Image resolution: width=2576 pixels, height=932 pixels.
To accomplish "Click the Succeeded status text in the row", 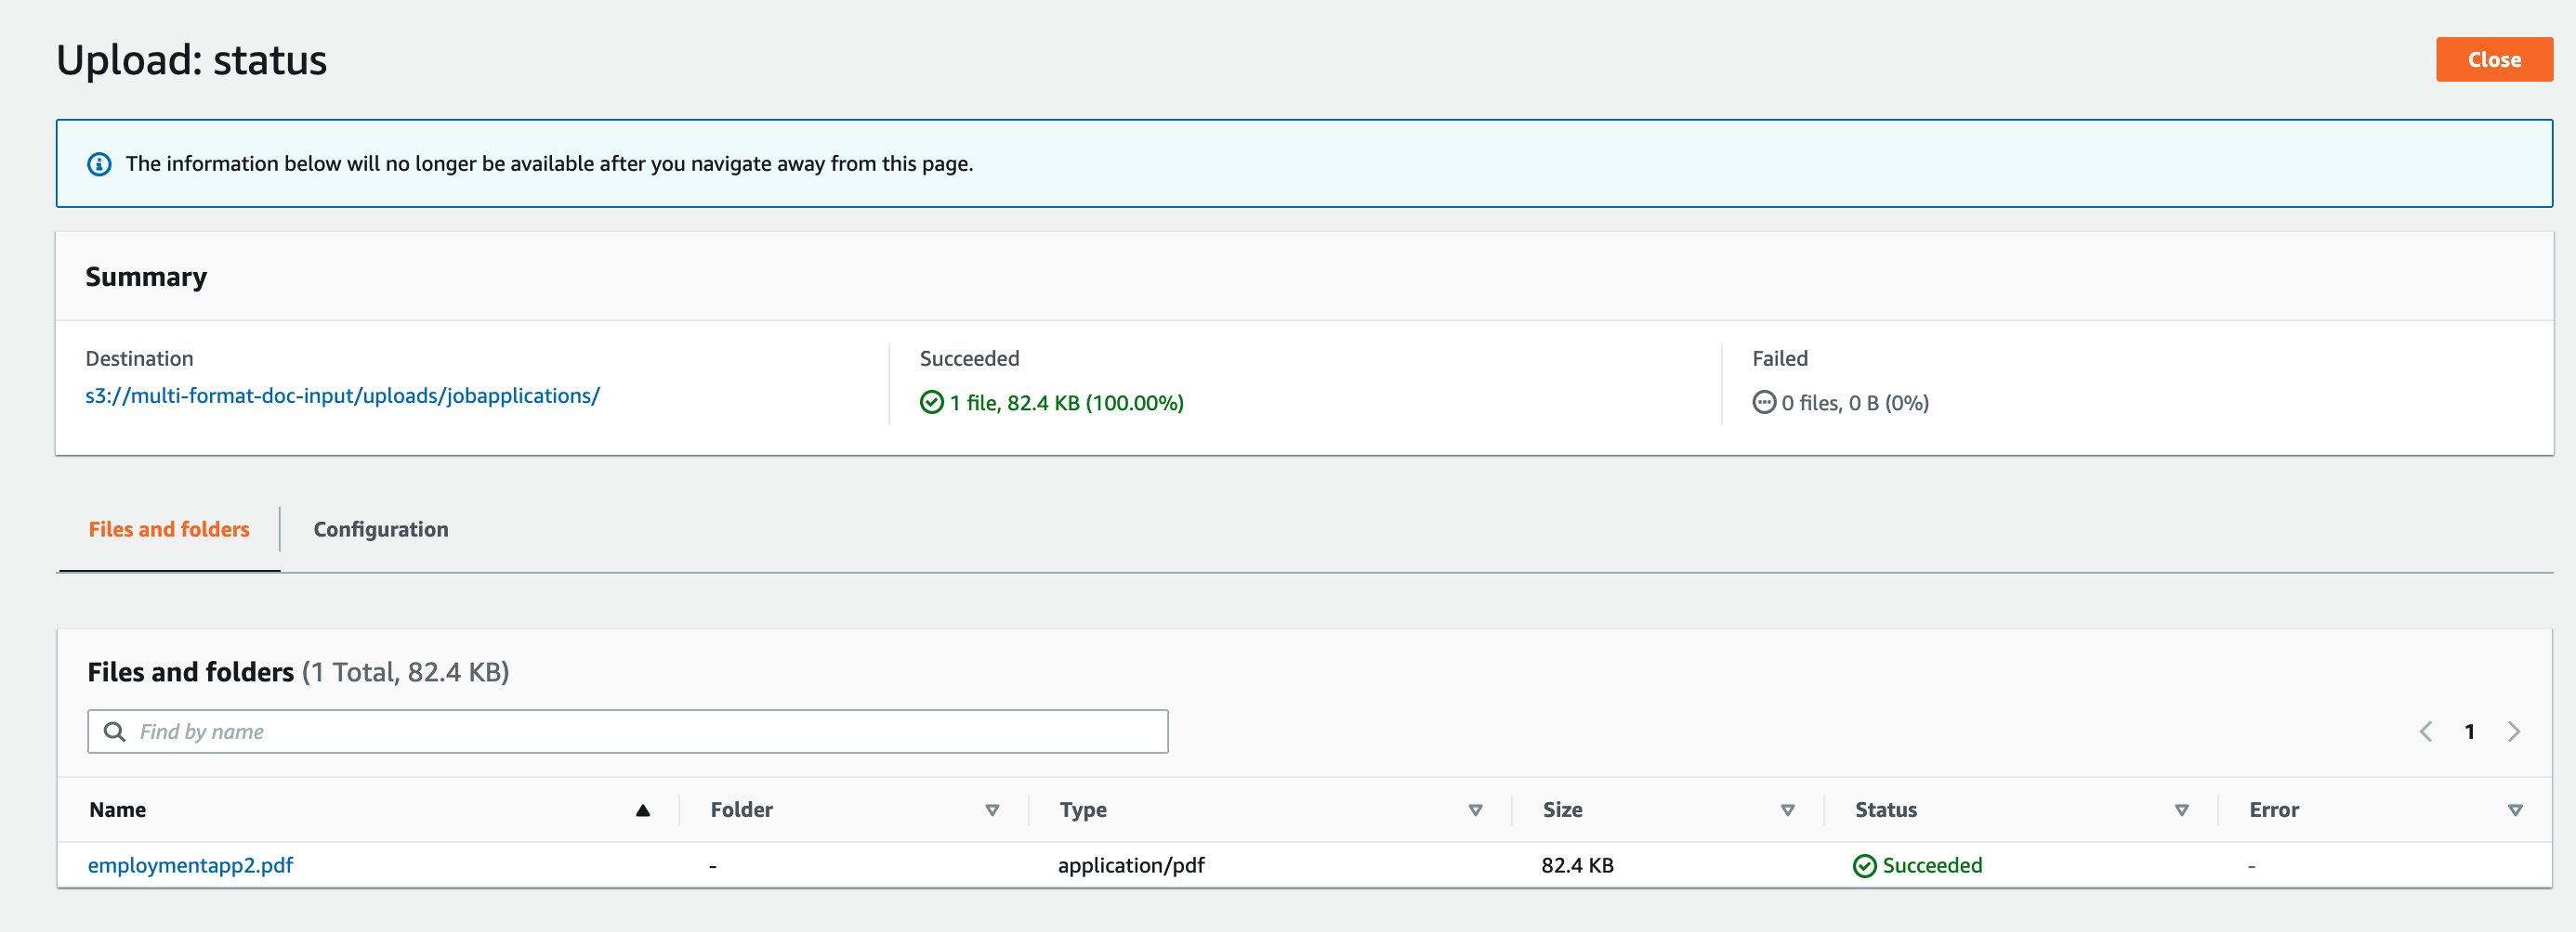I will point(1932,865).
